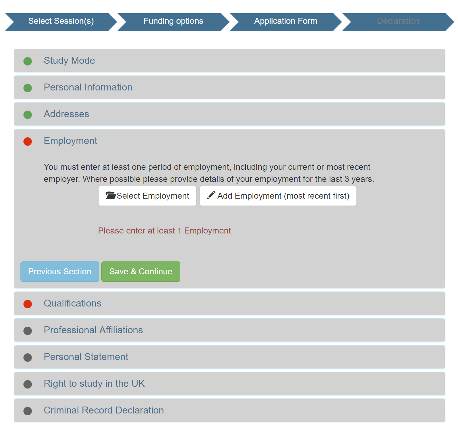The image size is (458, 430).
Task: Click the green status dot beside Personal Information
Action: (28, 88)
